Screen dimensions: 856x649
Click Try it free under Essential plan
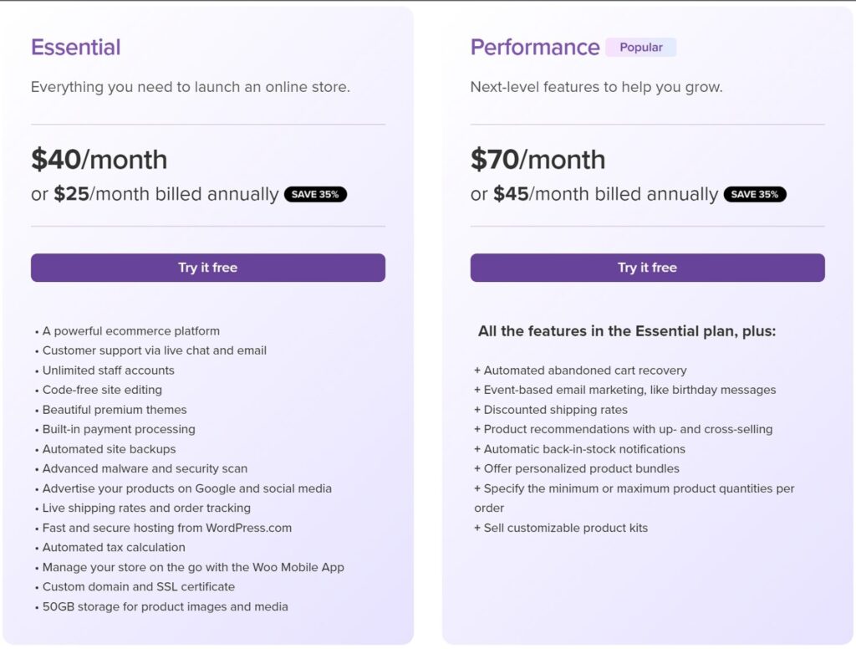coord(208,268)
